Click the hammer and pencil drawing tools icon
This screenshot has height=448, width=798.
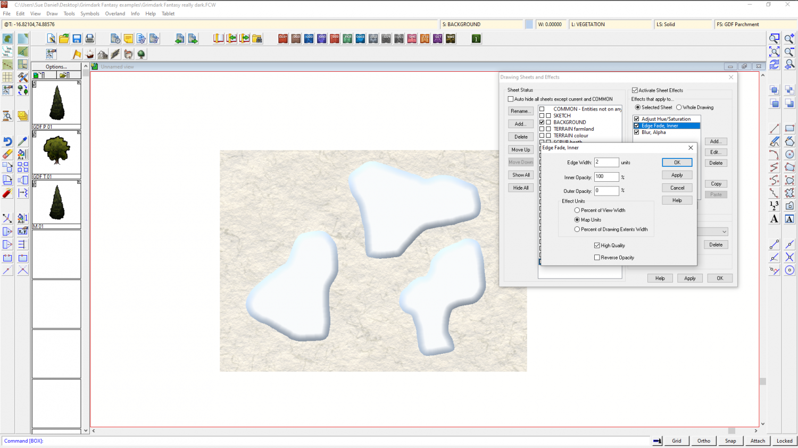tap(22, 77)
